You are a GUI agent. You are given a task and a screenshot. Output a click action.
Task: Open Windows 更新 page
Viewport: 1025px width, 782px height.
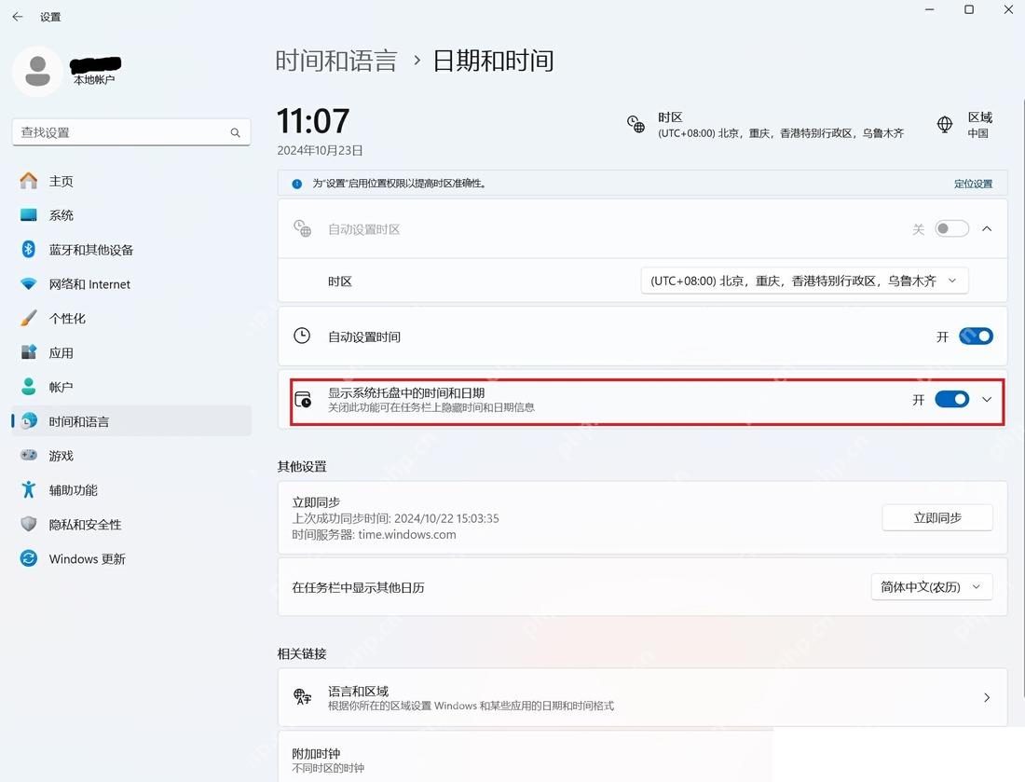coord(130,558)
